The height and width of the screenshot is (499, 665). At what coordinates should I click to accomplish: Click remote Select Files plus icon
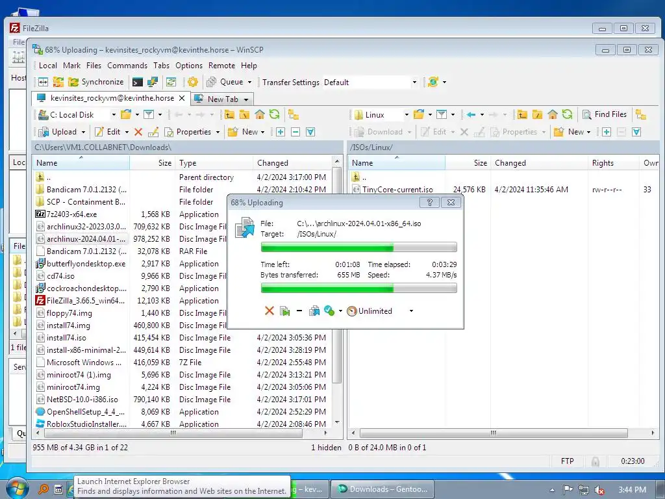tap(607, 132)
